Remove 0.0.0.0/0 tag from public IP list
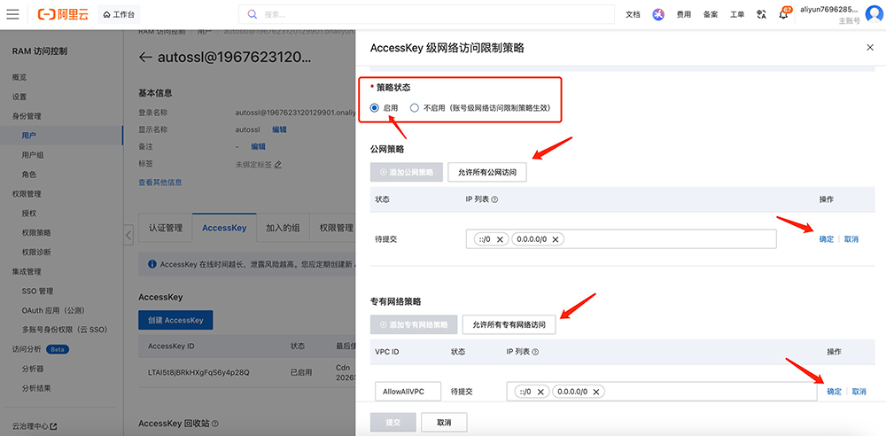The width and height of the screenshot is (886, 436). click(555, 239)
